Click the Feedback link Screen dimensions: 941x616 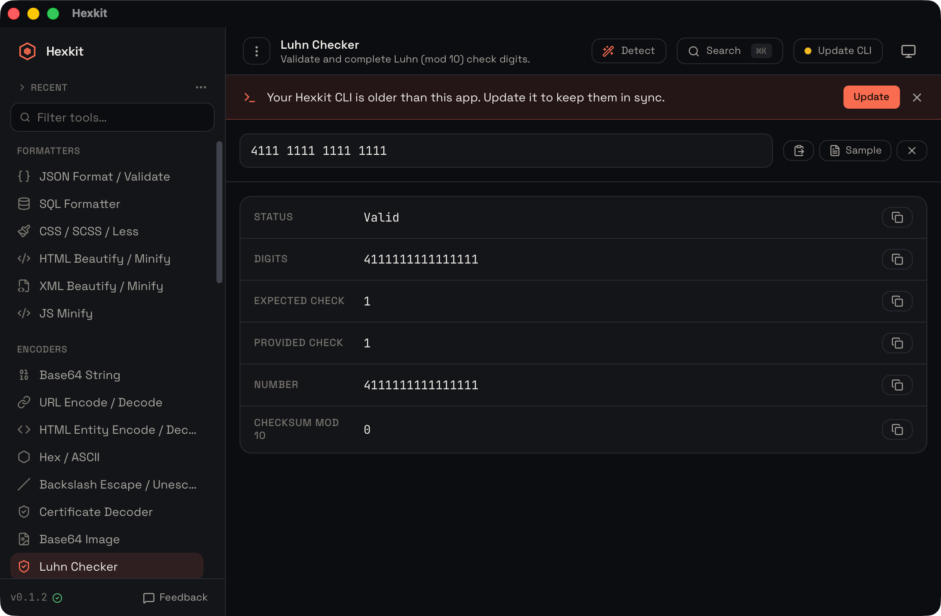tap(175, 598)
